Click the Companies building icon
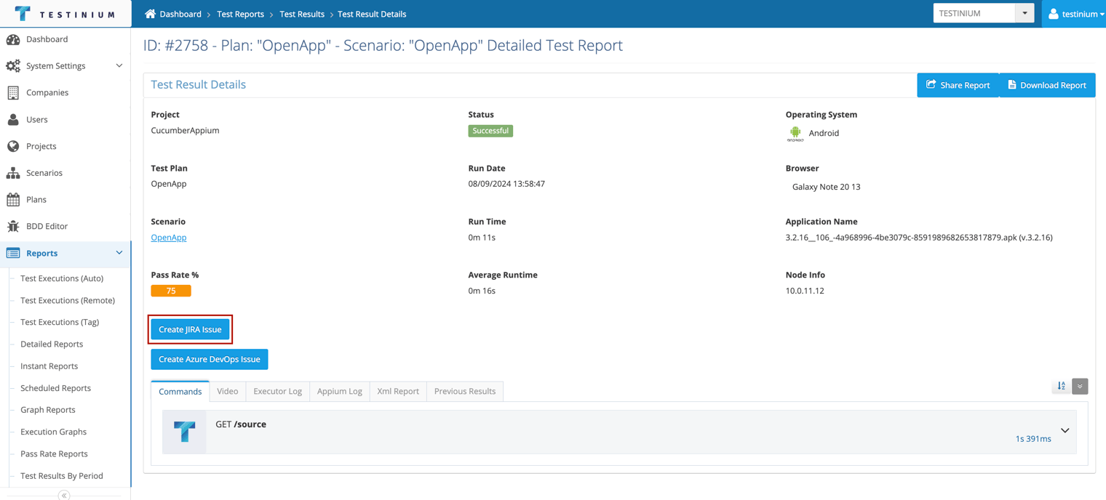 [x=13, y=93]
